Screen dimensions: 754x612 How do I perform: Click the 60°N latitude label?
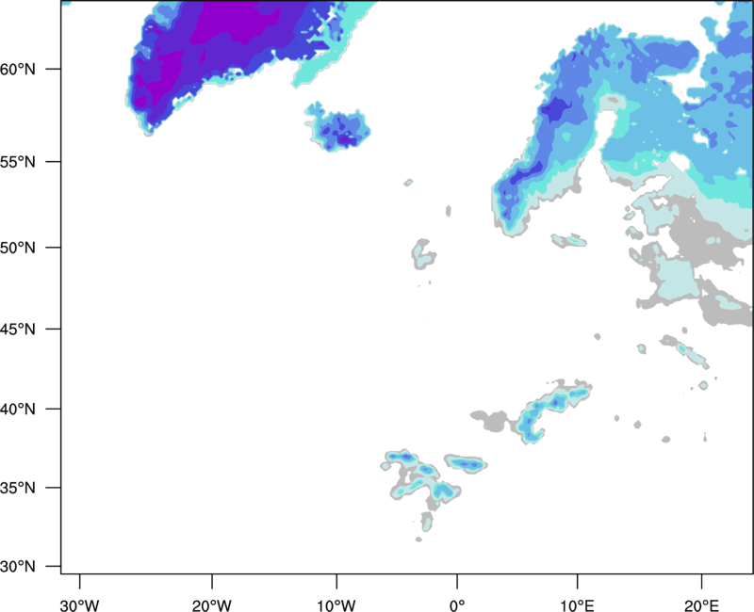coord(18,69)
